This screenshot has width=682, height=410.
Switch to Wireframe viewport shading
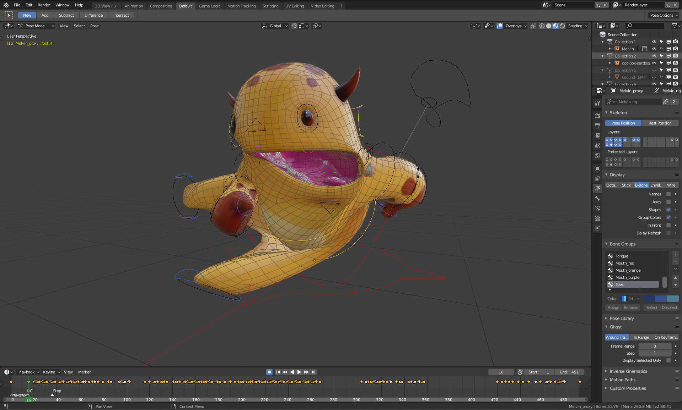pyautogui.click(x=542, y=26)
